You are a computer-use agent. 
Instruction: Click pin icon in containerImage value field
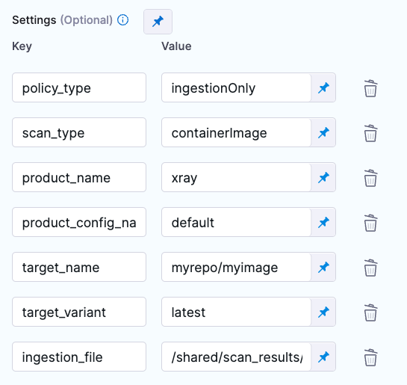click(323, 133)
